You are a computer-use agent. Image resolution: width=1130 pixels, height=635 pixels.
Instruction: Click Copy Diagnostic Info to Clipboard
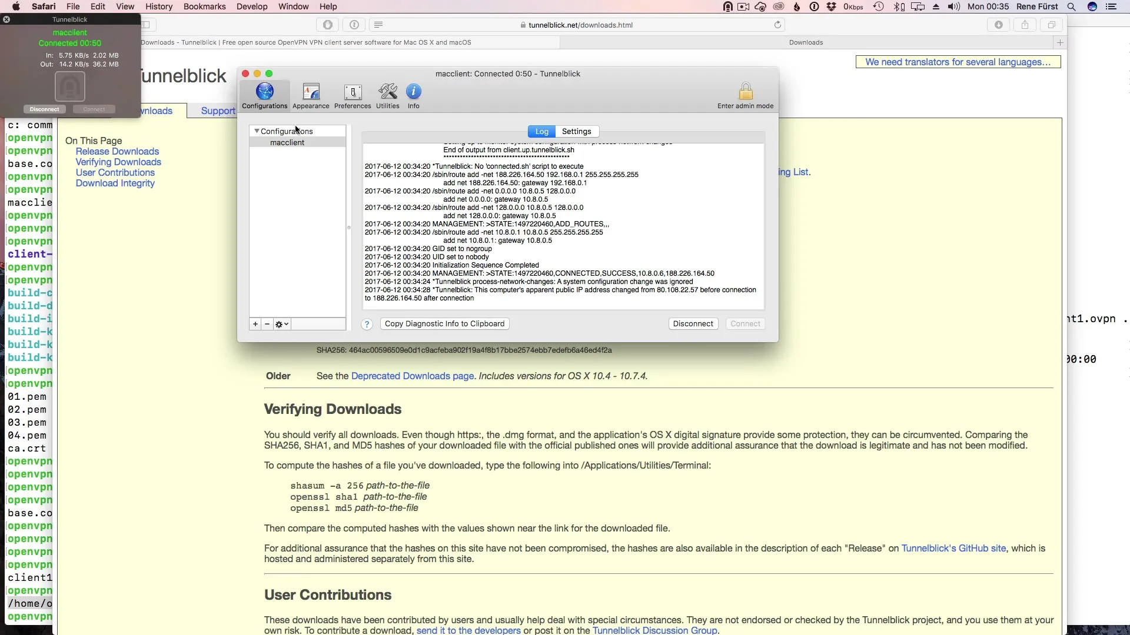tap(444, 324)
